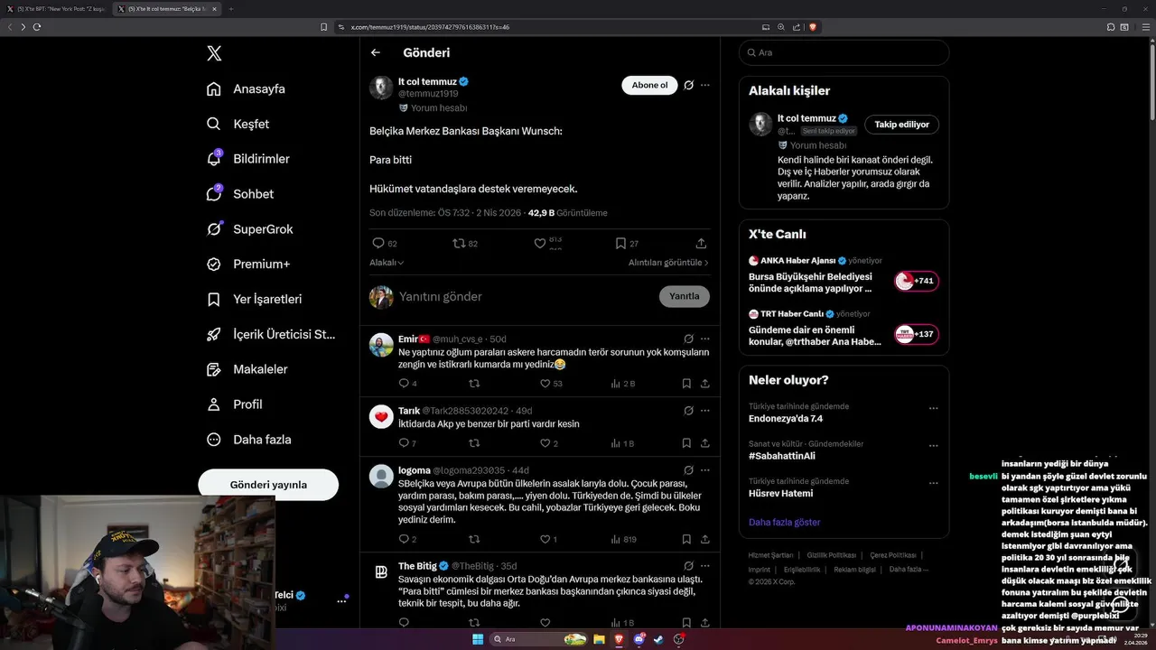Open Keşfet explore page
Screen dimensions: 1156x650
click(x=238, y=124)
